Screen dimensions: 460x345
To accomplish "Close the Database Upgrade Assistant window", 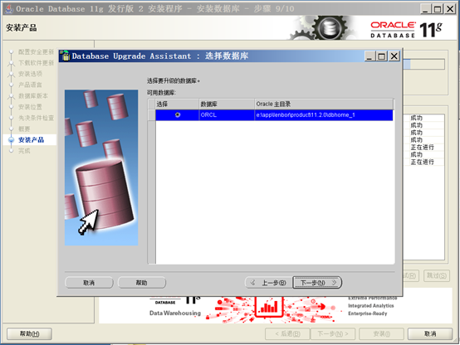I will (x=394, y=56).
